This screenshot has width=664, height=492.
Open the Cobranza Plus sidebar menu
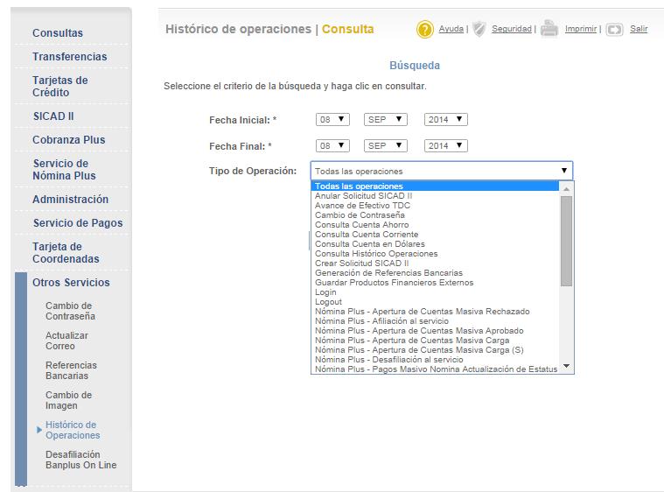68,139
